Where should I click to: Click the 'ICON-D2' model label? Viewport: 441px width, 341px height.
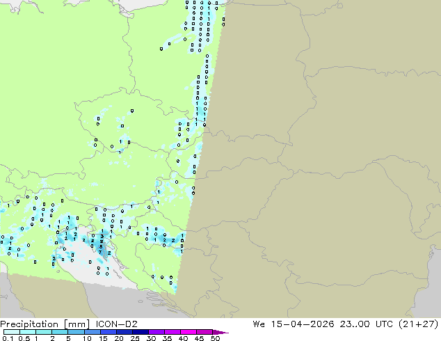(x=116, y=324)
